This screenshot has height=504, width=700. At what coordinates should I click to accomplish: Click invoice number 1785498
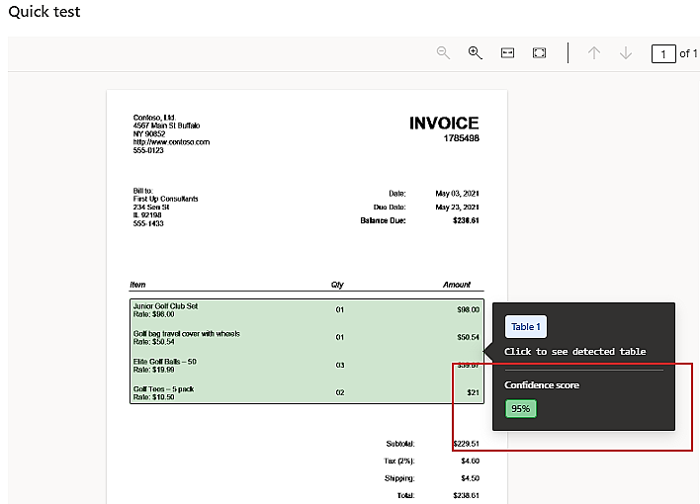pos(461,138)
